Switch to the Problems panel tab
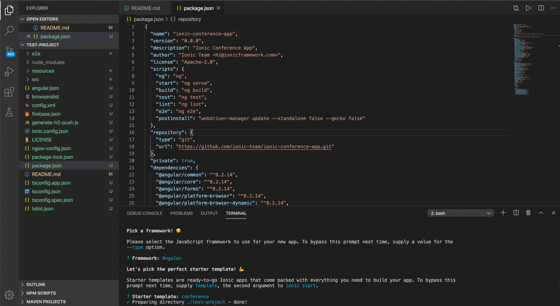The image size is (560, 306). 181,213
